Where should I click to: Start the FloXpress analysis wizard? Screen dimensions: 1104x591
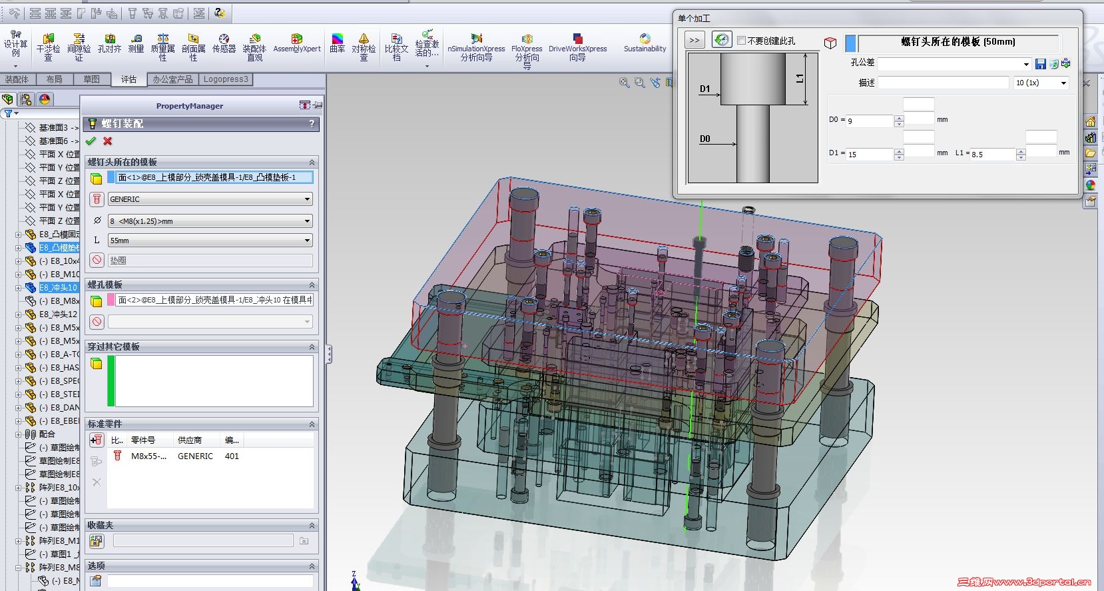[x=527, y=51]
